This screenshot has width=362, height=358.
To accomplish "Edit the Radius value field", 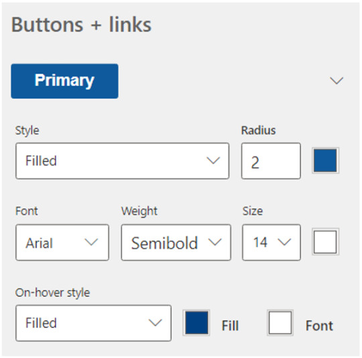I will coord(271,161).
